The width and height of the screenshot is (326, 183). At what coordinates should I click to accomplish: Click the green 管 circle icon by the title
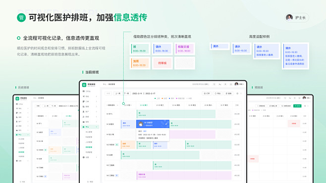coord(21,18)
